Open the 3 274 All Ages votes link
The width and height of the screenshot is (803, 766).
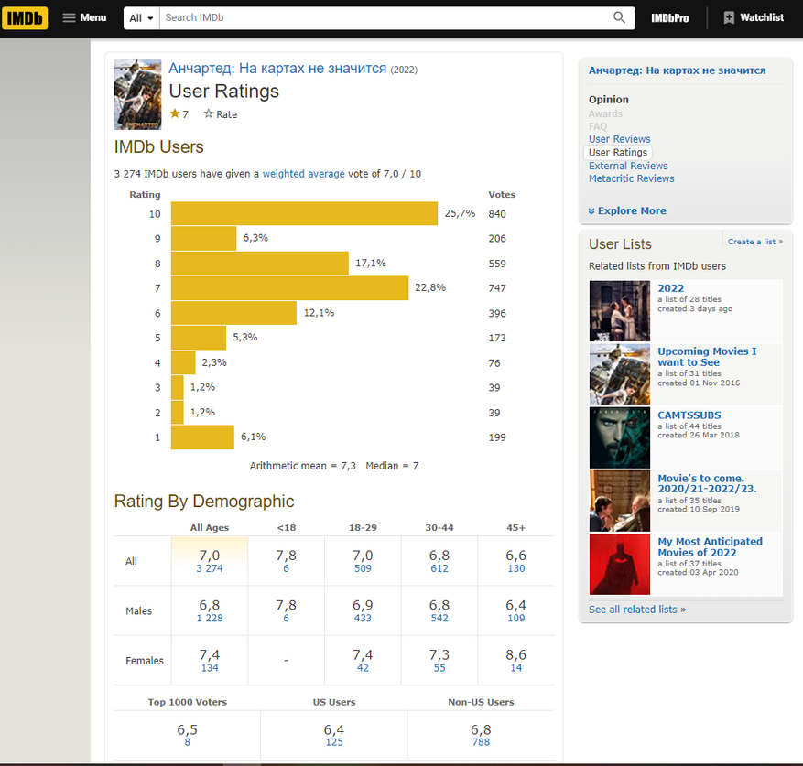click(x=210, y=568)
